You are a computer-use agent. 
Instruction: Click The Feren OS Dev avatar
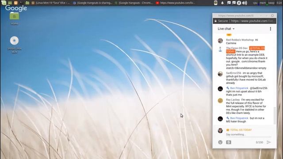220,49
